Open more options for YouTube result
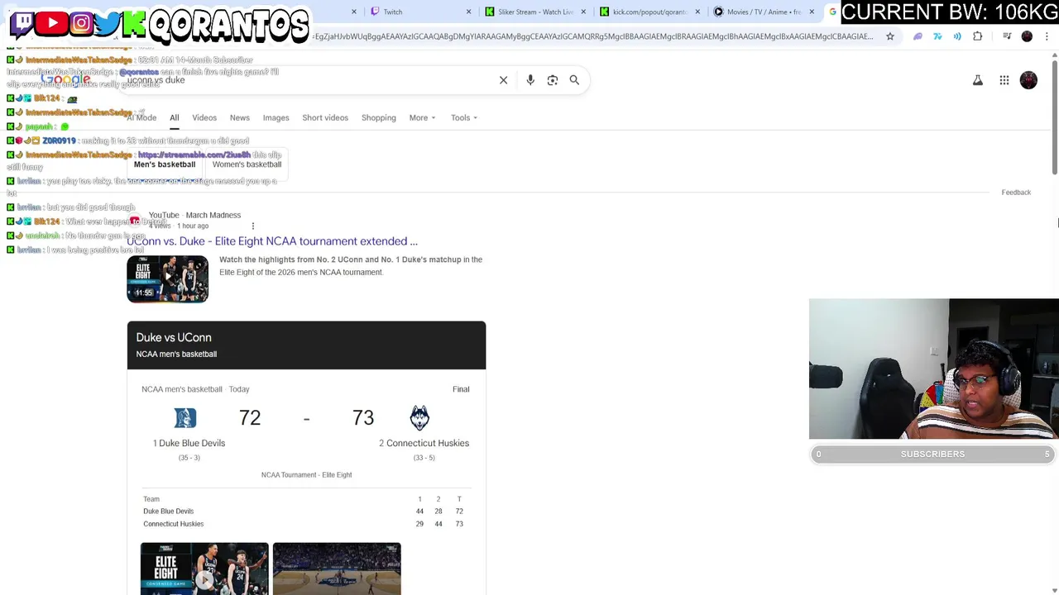This screenshot has width=1059, height=595. tap(253, 226)
